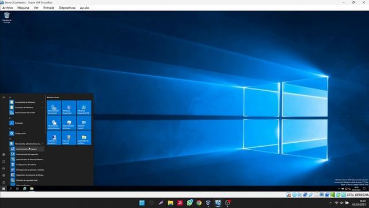Launch the Windows PowerShell tile

point(69,108)
